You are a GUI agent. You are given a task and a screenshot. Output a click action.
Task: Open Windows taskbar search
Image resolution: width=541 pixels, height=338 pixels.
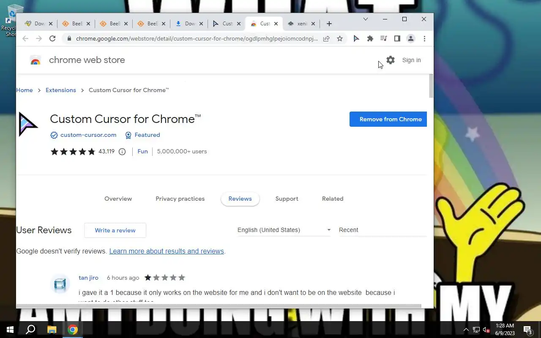(x=30, y=330)
